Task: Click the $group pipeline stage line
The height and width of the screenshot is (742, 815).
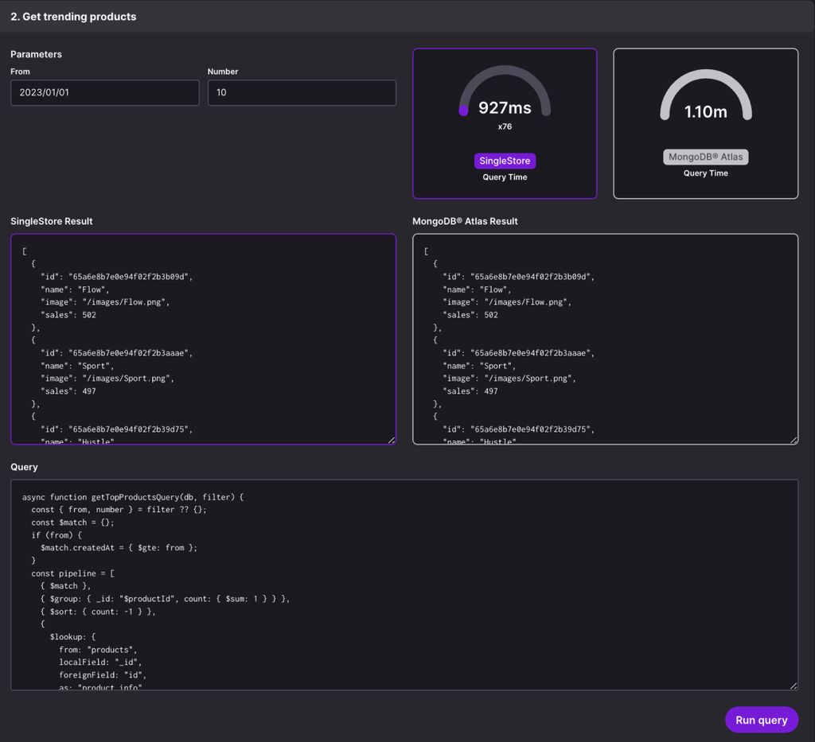Action: click(166, 599)
